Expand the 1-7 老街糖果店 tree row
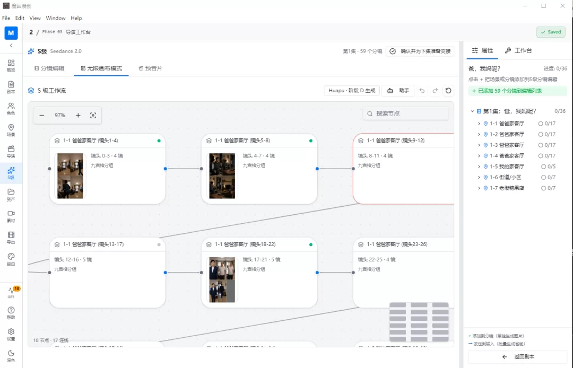 (x=479, y=188)
